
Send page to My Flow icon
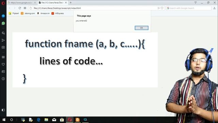coord(158,8)
